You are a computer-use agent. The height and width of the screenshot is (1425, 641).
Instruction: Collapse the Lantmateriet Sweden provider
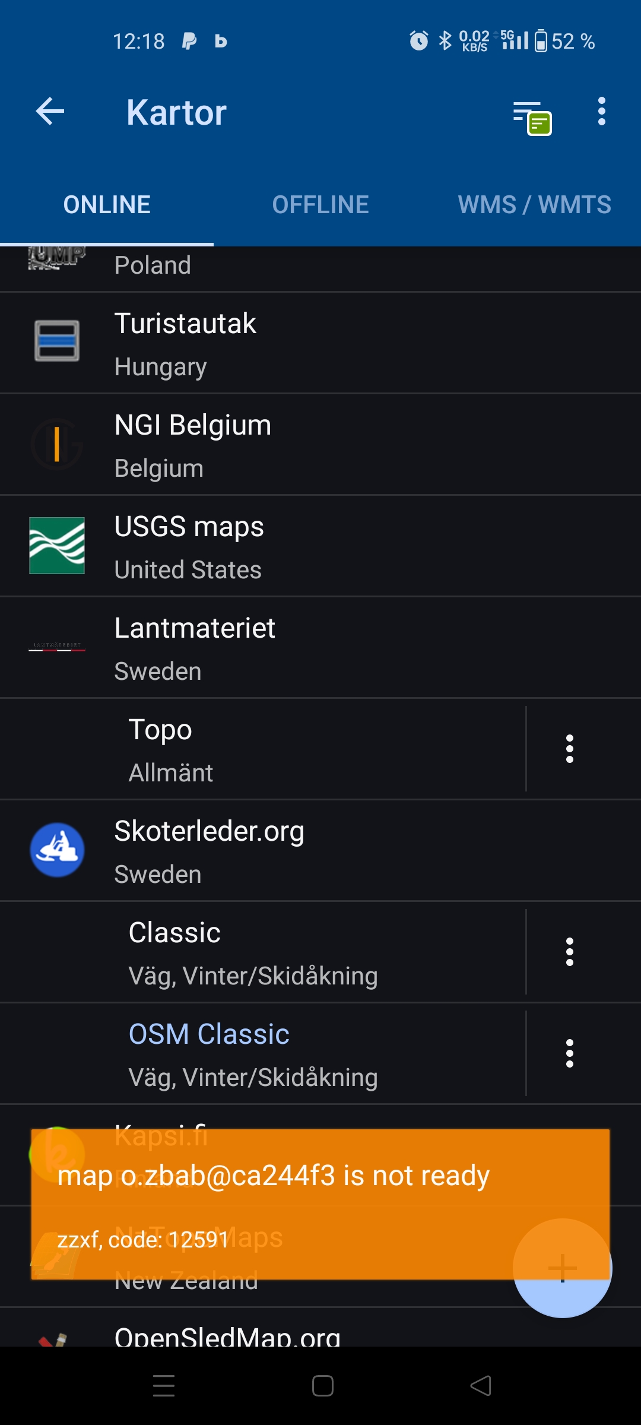click(320, 647)
